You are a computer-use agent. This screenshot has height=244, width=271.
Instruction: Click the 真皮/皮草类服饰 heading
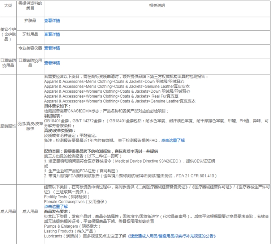60,131
